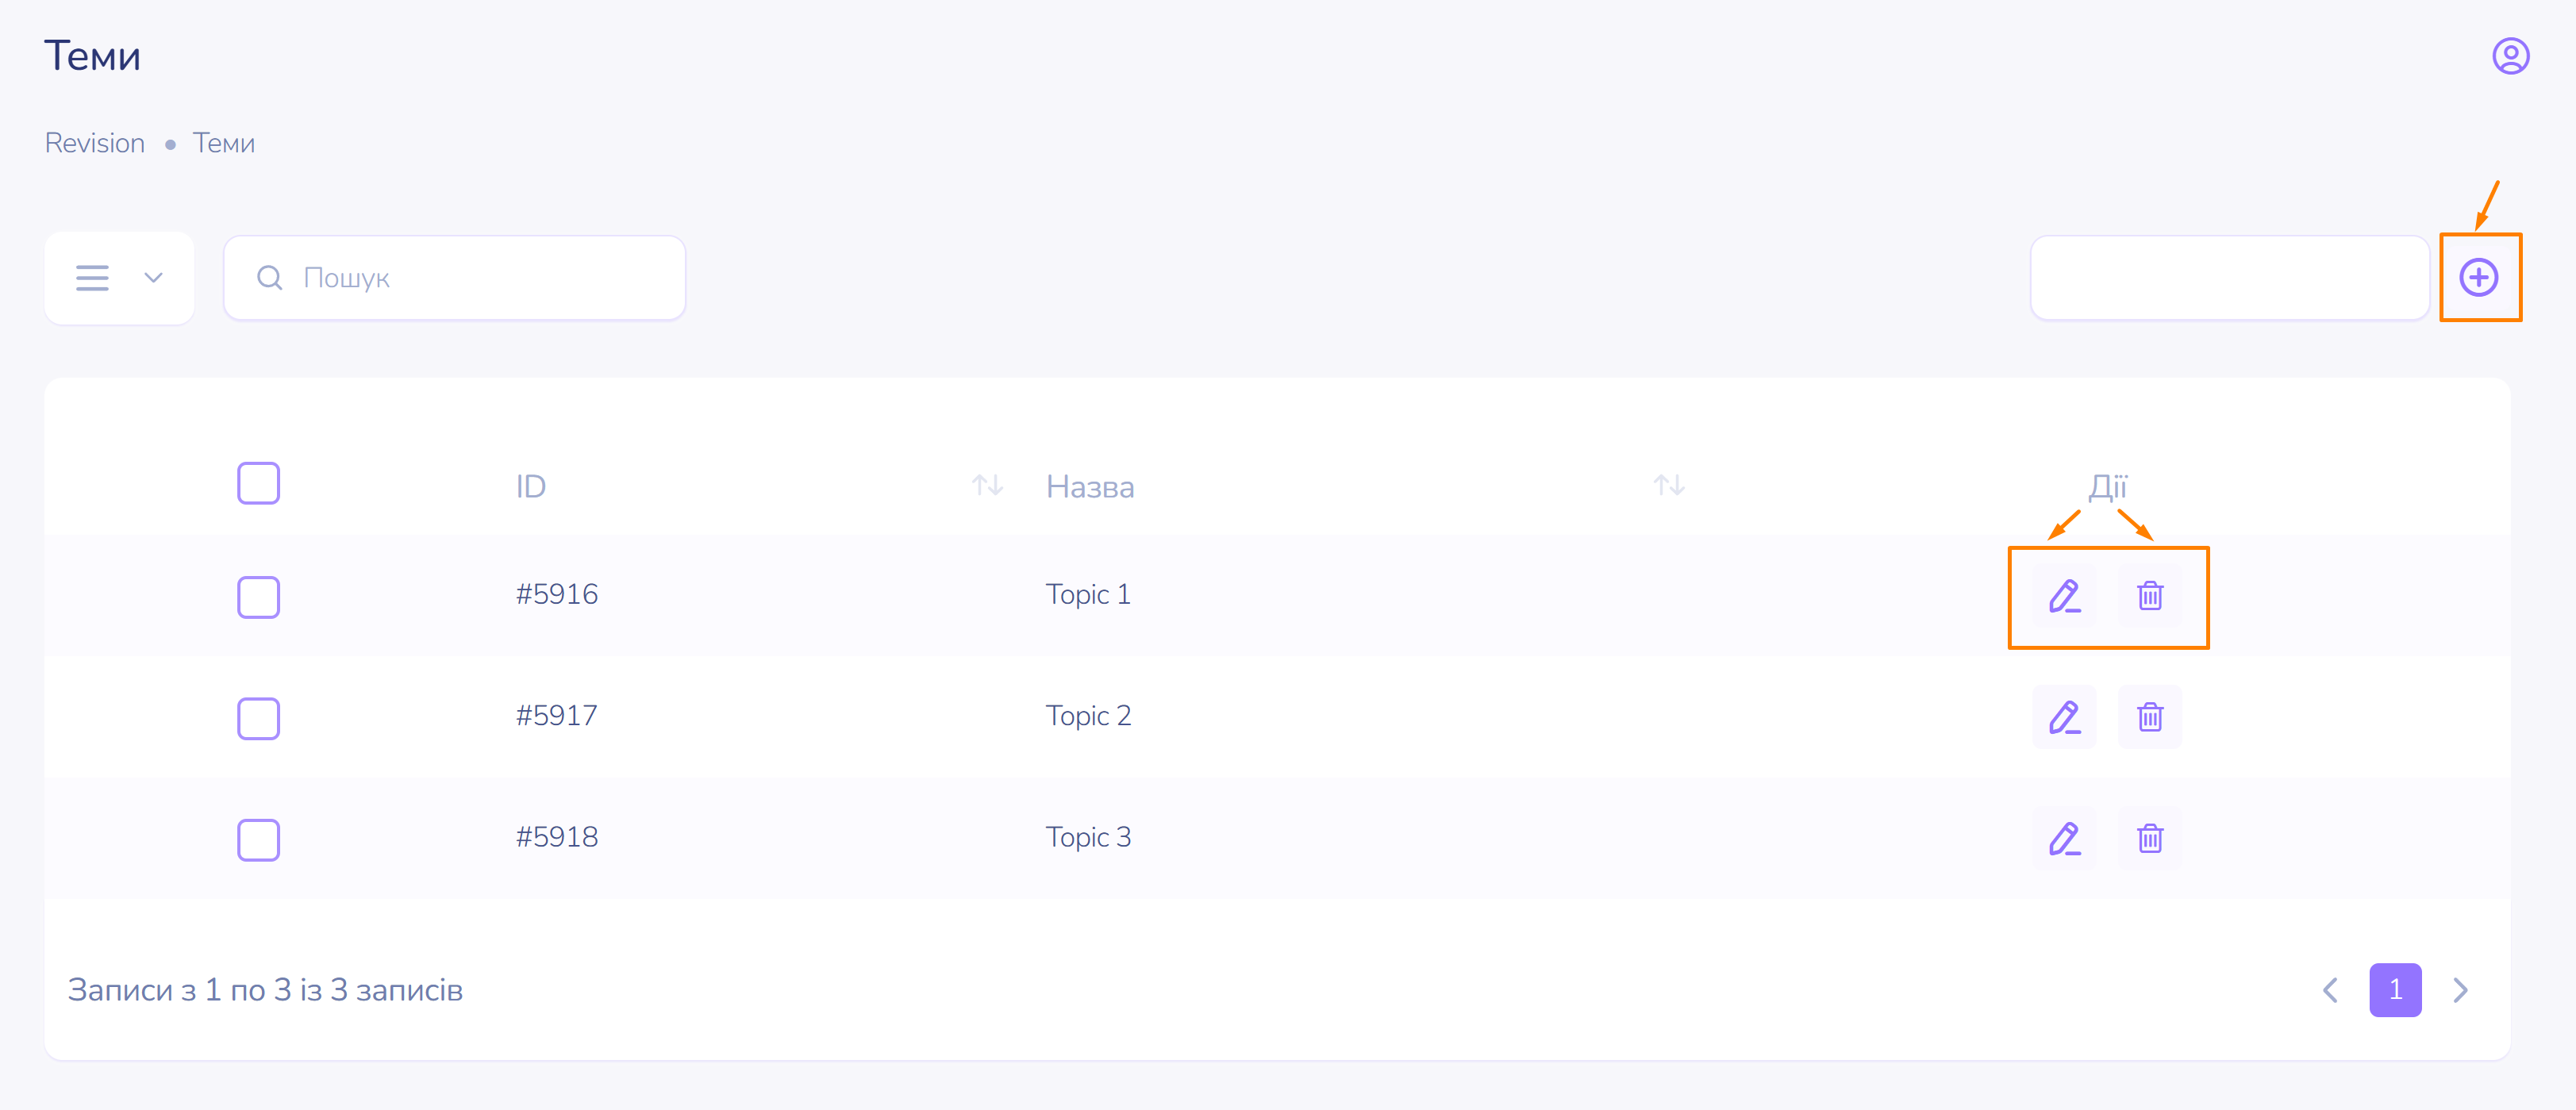The width and height of the screenshot is (2576, 1110).
Task: Sort by Назва column arrows
Action: point(1668,486)
